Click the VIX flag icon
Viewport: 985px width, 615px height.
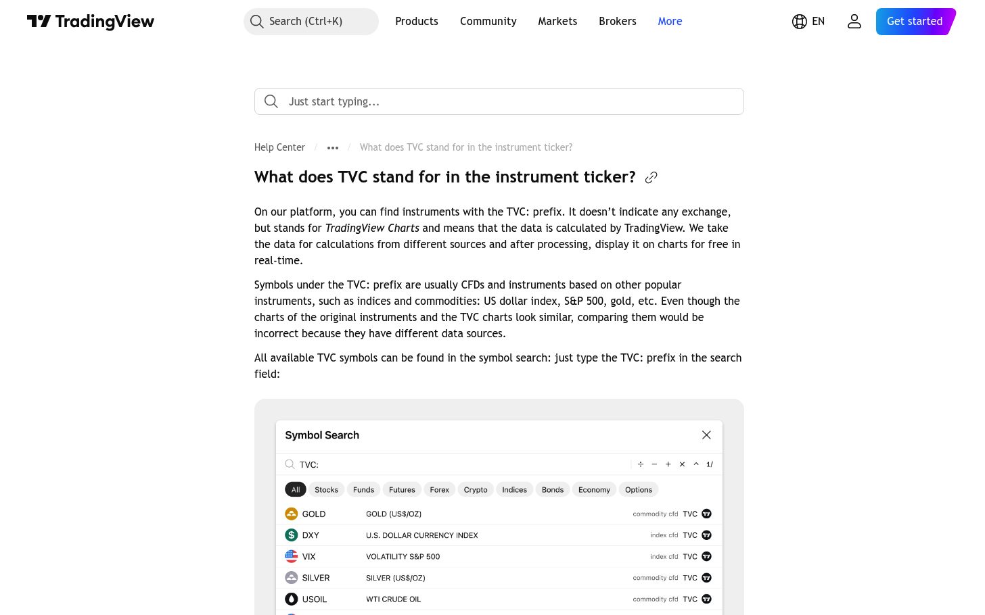click(x=292, y=557)
